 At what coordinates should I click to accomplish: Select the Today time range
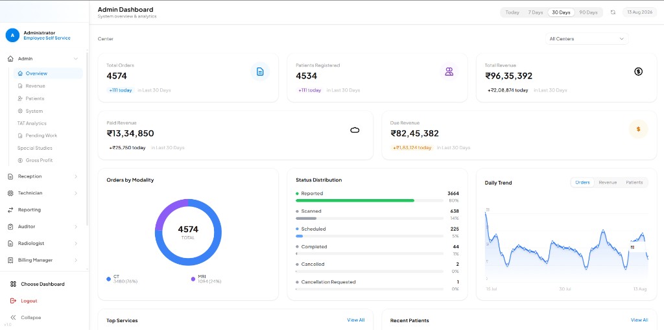tap(512, 12)
